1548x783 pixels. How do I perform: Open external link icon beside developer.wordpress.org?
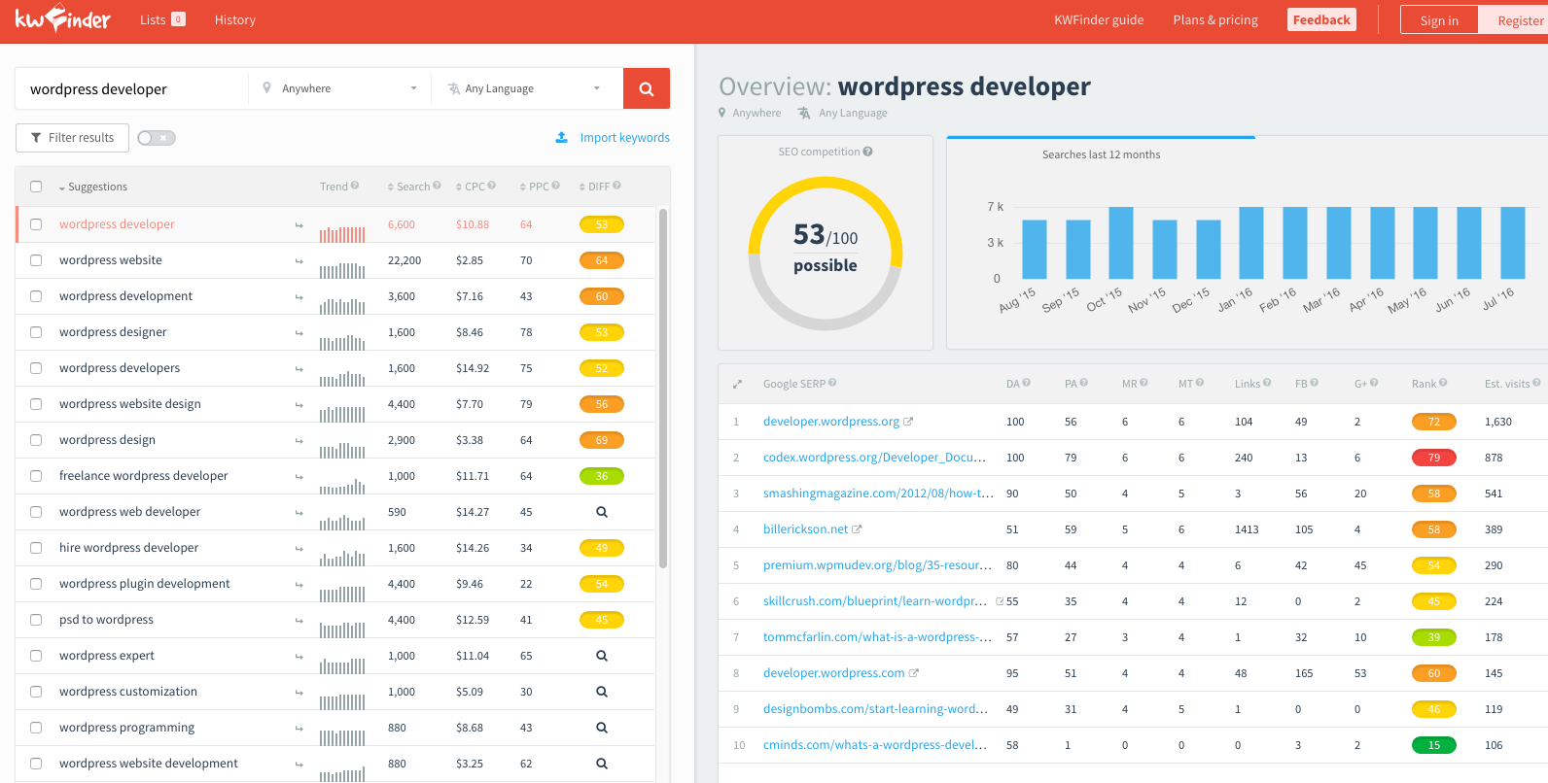click(908, 422)
